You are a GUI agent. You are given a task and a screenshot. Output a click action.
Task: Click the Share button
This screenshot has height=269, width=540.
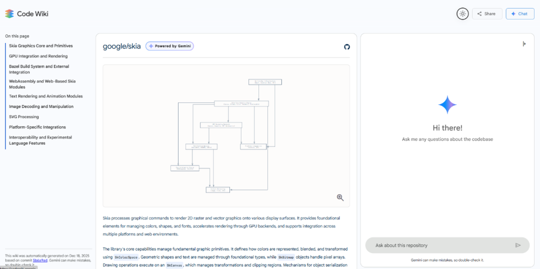pos(487,14)
